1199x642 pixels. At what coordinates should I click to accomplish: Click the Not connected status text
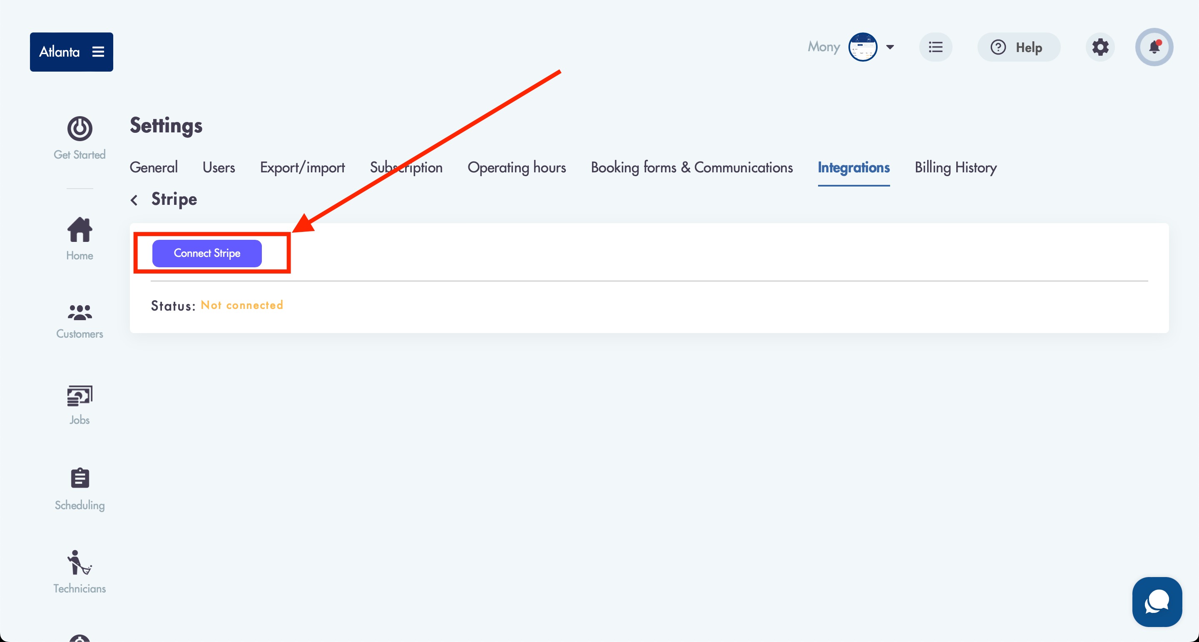242,306
